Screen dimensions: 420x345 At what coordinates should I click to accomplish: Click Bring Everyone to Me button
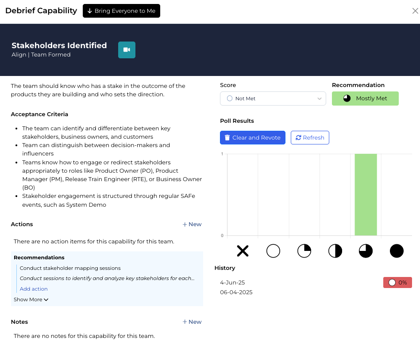121,11
